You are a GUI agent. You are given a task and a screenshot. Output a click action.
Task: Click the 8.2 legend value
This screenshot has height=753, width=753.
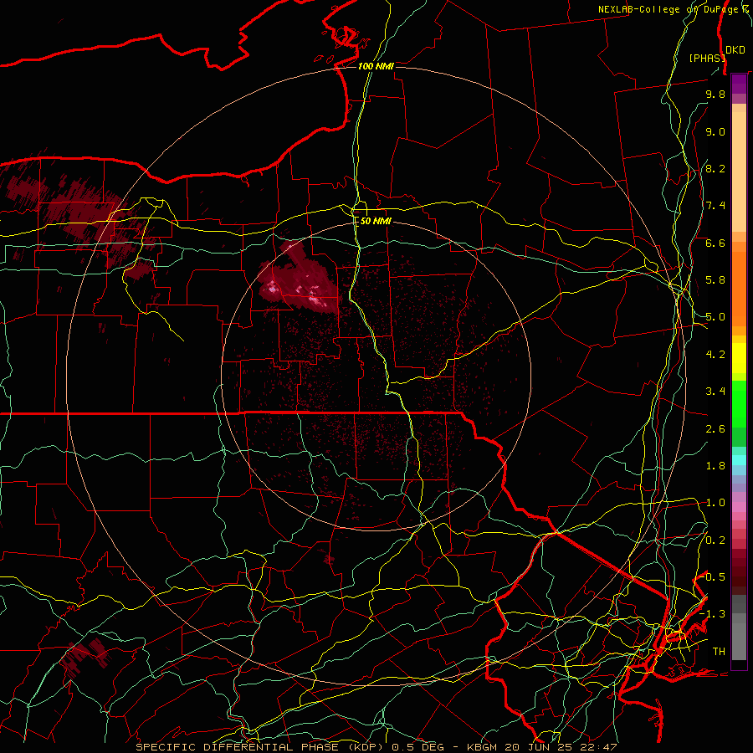click(715, 168)
